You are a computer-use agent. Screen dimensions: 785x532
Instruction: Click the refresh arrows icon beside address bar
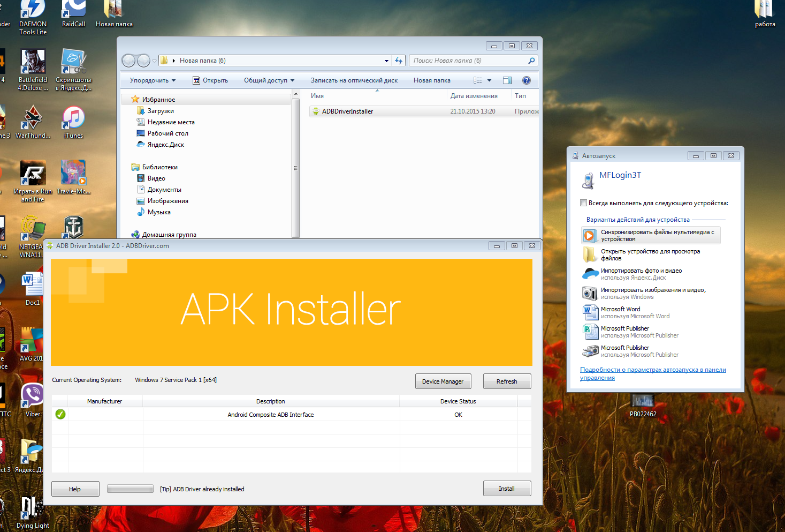coord(399,61)
